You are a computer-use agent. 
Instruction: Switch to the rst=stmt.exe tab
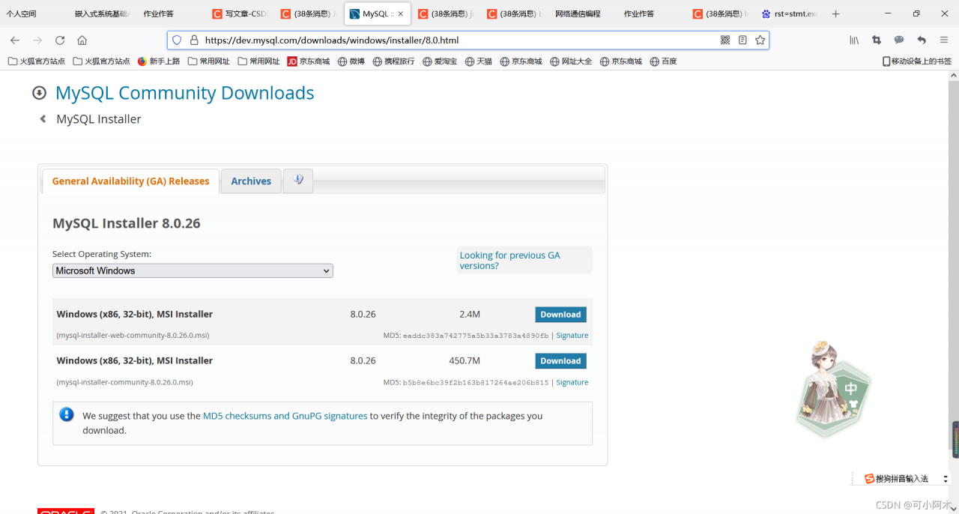point(789,13)
